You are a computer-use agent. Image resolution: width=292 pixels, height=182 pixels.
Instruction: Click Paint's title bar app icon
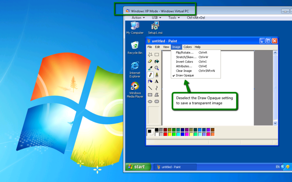pos(149,41)
